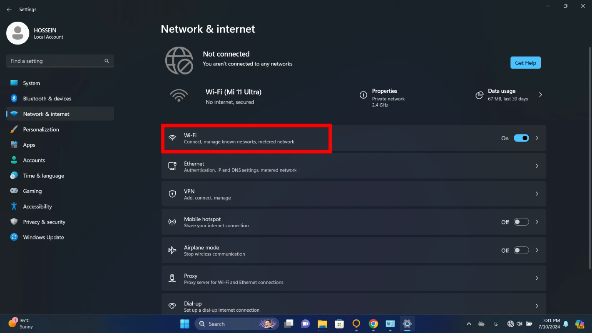The width and height of the screenshot is (592, 333).
Task: Click the Windows Update sidebar icon
Action: coord(14,237)
